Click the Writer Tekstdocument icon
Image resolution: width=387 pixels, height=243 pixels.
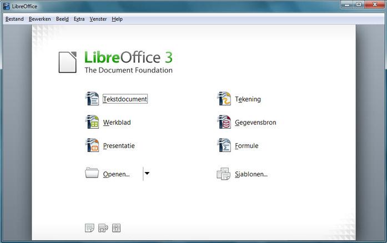tap(92, 99)
